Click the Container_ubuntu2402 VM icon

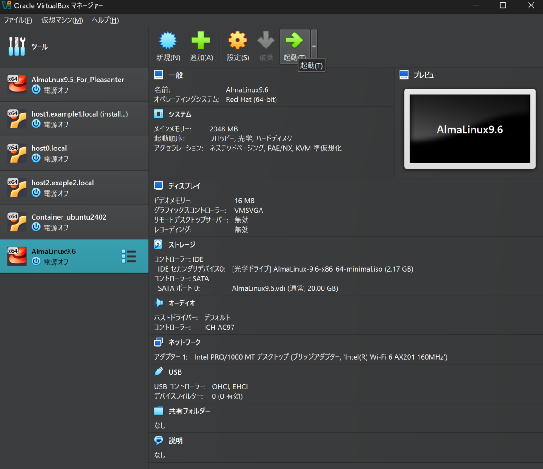(x=17, y=221)
